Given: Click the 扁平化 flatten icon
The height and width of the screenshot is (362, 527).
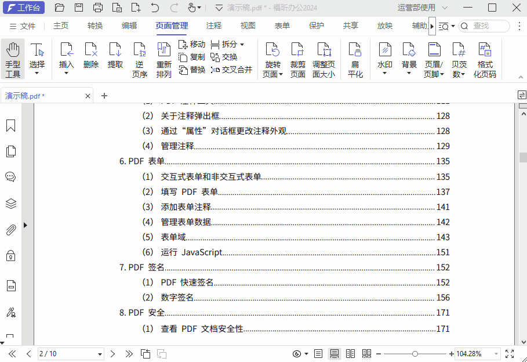Looking at the screenshot, I should (x=355, y=56).
